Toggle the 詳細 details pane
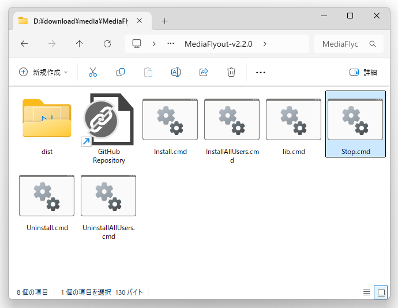 tap(363, 72)
